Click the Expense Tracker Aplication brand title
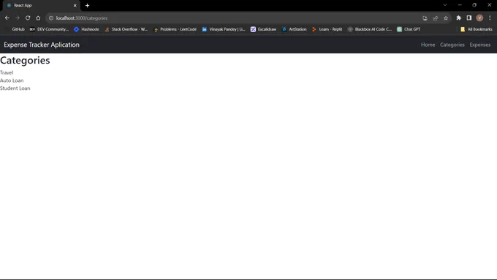This screenshot has width=497, height=280. [x=42, y=45]
